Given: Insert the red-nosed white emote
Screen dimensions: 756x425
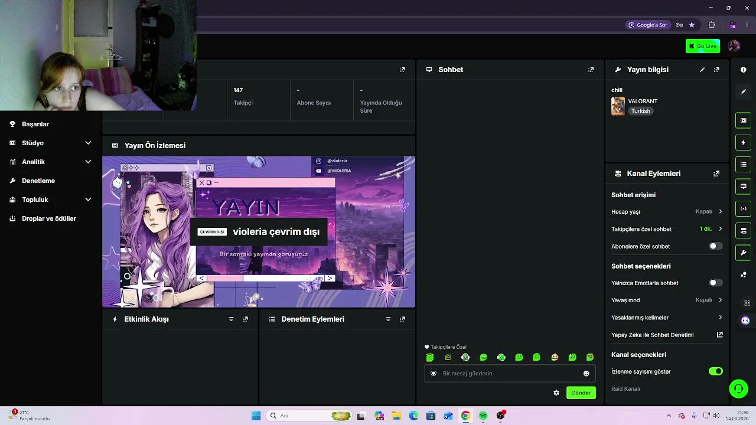Looking at the screenshot, I should (x=555, y=357).
